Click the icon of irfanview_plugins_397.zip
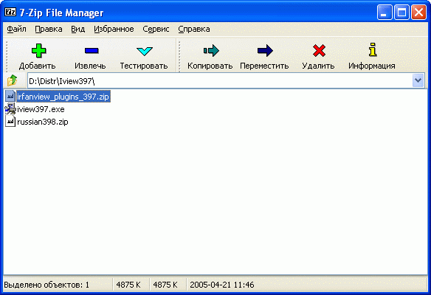The image size is (431, 295). tap(10, 96)
